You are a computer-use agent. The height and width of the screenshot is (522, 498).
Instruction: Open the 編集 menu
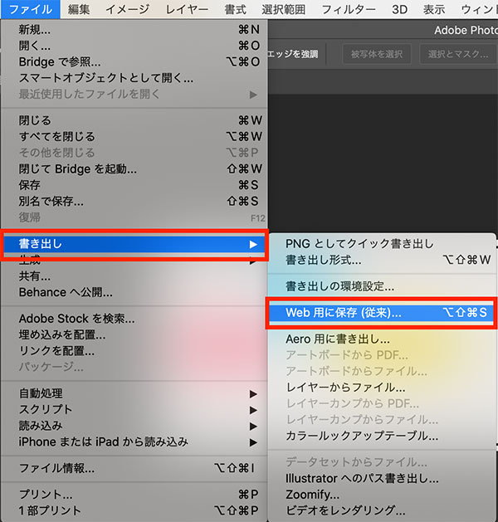(x=79, y=9)
